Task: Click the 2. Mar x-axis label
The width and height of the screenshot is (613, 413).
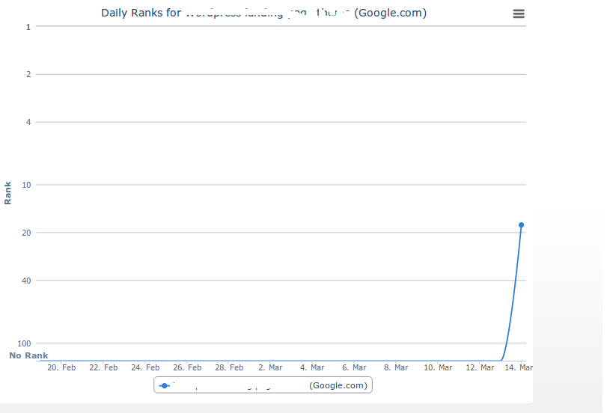Action: 270,367
